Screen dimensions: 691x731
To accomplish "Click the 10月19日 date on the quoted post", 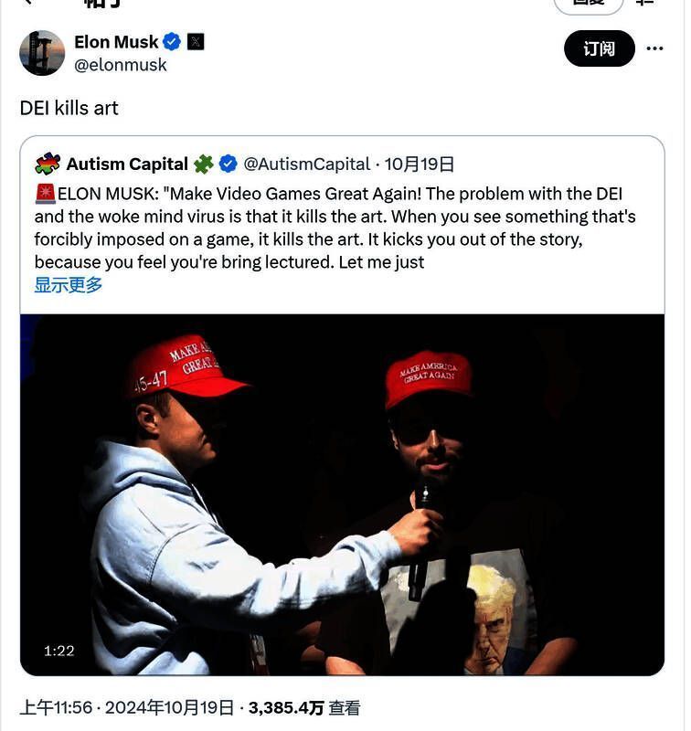I will coord(419,164).
